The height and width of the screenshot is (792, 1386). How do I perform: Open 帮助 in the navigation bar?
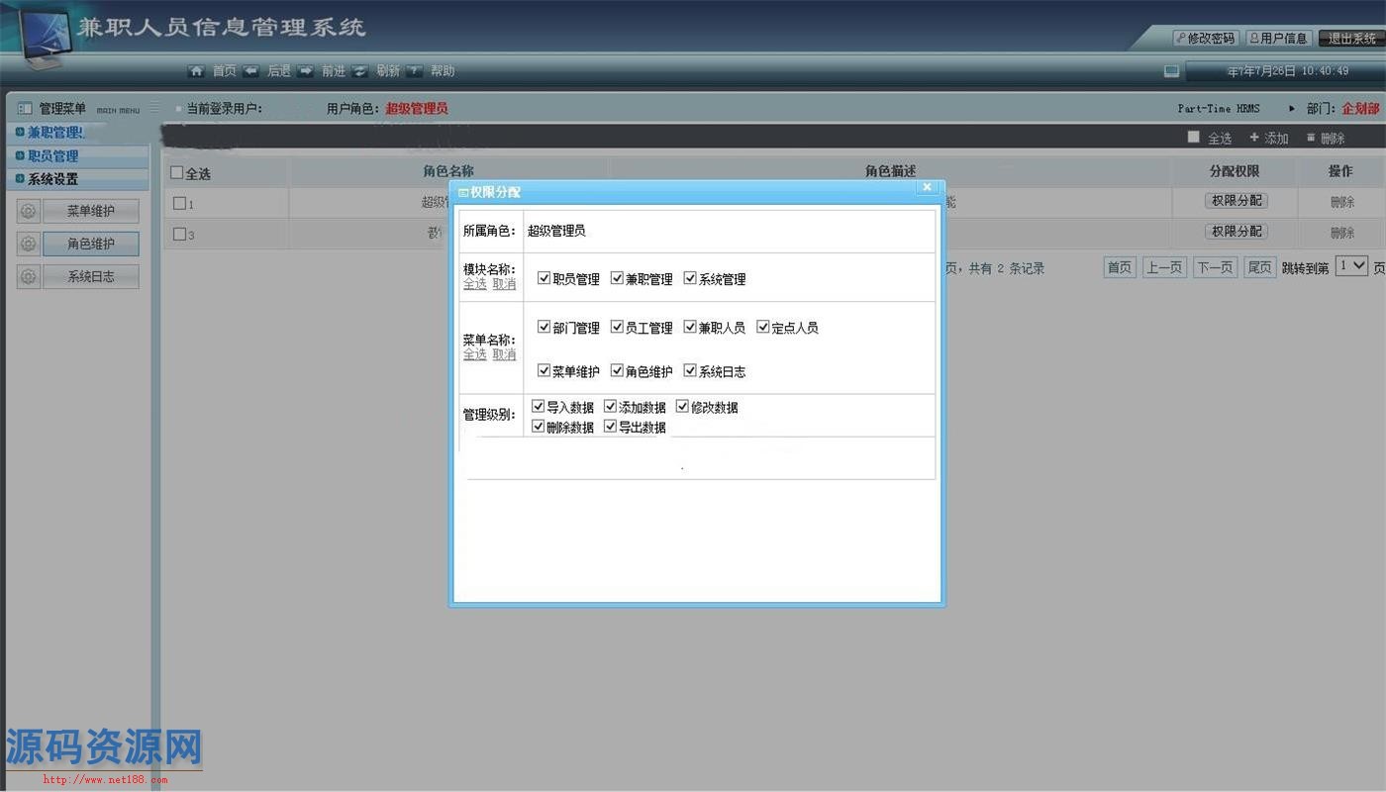[443, 71]
